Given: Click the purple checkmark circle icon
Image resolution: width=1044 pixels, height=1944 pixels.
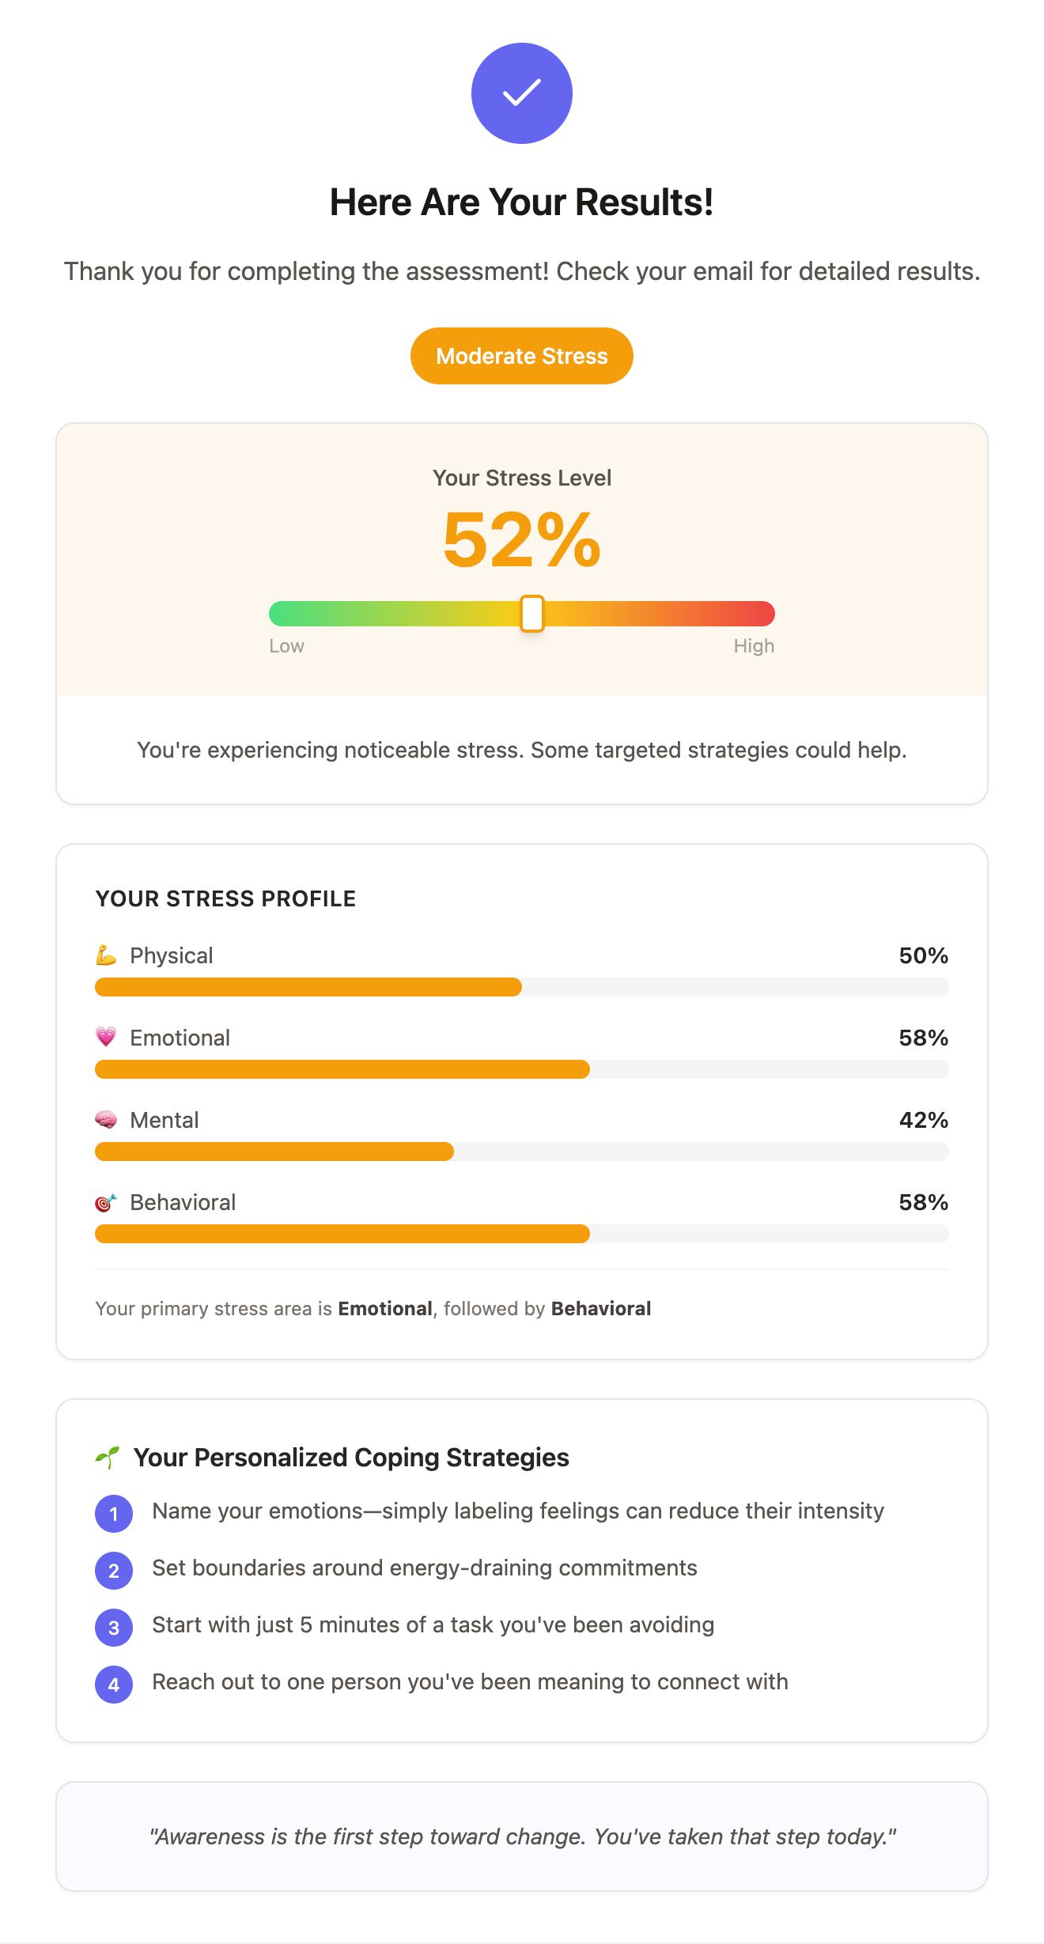Looking at the screenshot, I should [x=522, y=93].
